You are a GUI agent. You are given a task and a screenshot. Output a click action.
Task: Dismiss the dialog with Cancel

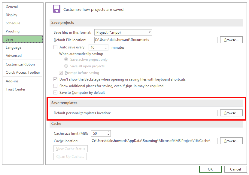pyautogui.click(x=235, y=169)
